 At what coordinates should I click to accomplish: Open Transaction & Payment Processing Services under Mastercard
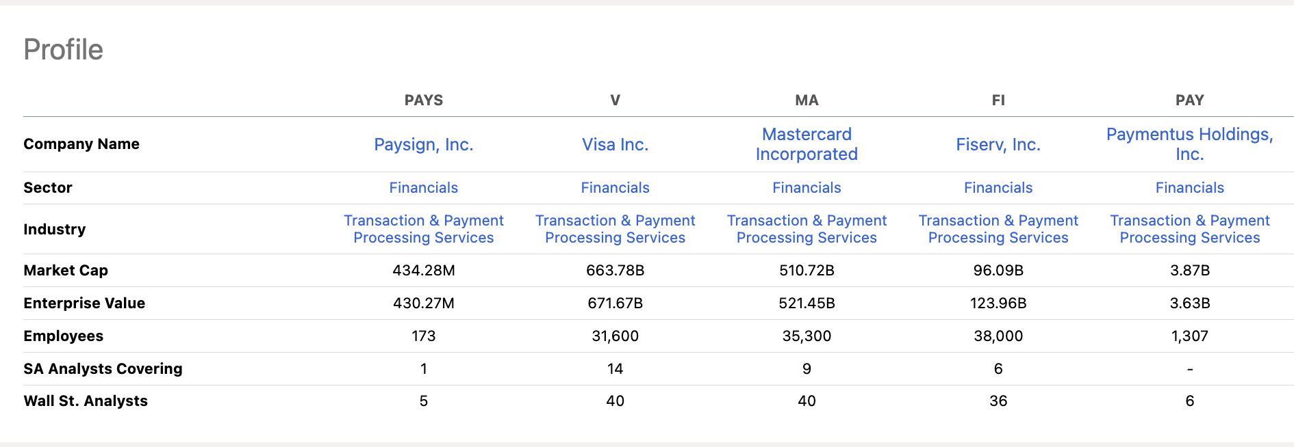pyautogui.click(x=806, y=229)
